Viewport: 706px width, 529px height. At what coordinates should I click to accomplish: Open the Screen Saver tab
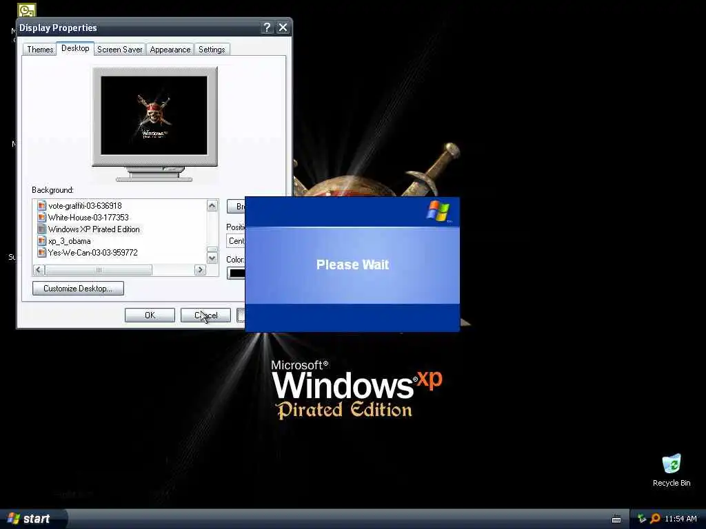[x=120, y=50]
